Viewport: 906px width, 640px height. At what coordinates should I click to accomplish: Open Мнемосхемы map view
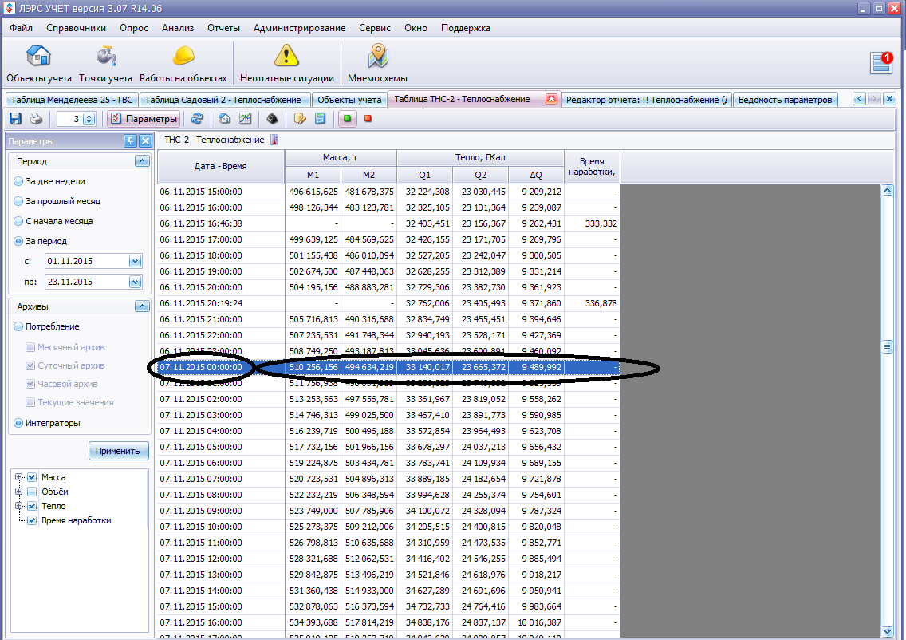point(377,64)
